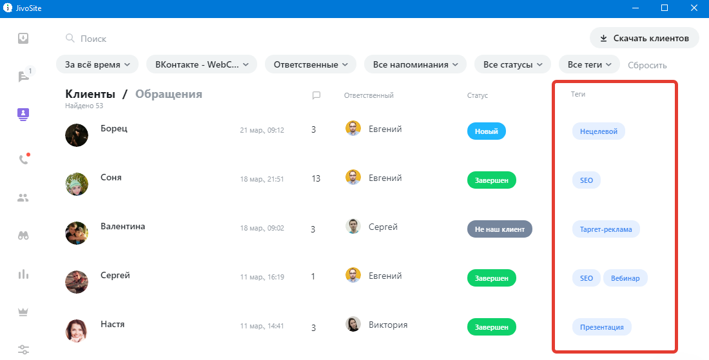The width and height of the screenshot is (709, 360).
Task: Open the sliders settings icon in the sidebar
Action: [23, 350]
